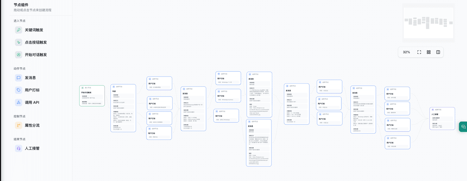Viewport: 467px width, 181px height.
Task: Click the fit-to-screen icon beside 32%
Action: (419, 52)
